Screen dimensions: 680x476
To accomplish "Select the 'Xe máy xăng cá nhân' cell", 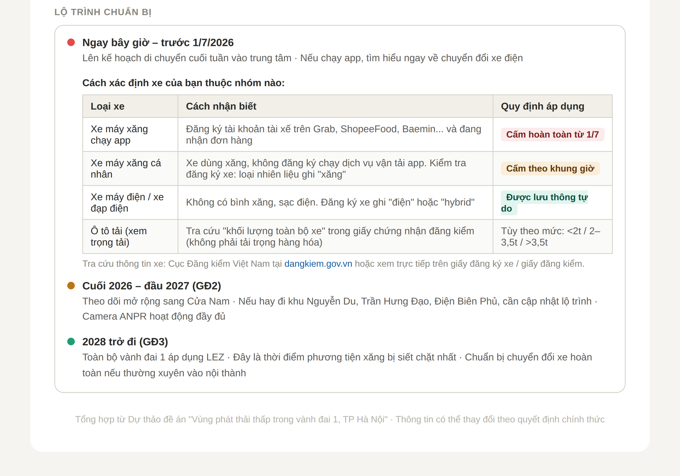I will [125, 169].
